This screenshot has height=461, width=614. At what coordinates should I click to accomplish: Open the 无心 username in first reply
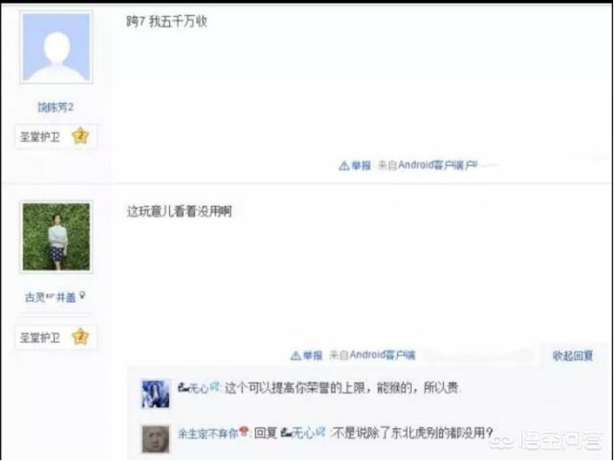click(x=199, y=387)
